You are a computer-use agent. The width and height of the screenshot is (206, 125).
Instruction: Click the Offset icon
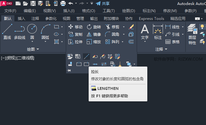(131, 42)
